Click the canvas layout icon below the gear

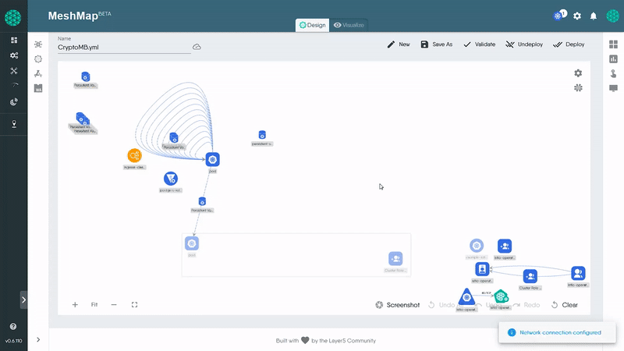[x=578, y=87]
